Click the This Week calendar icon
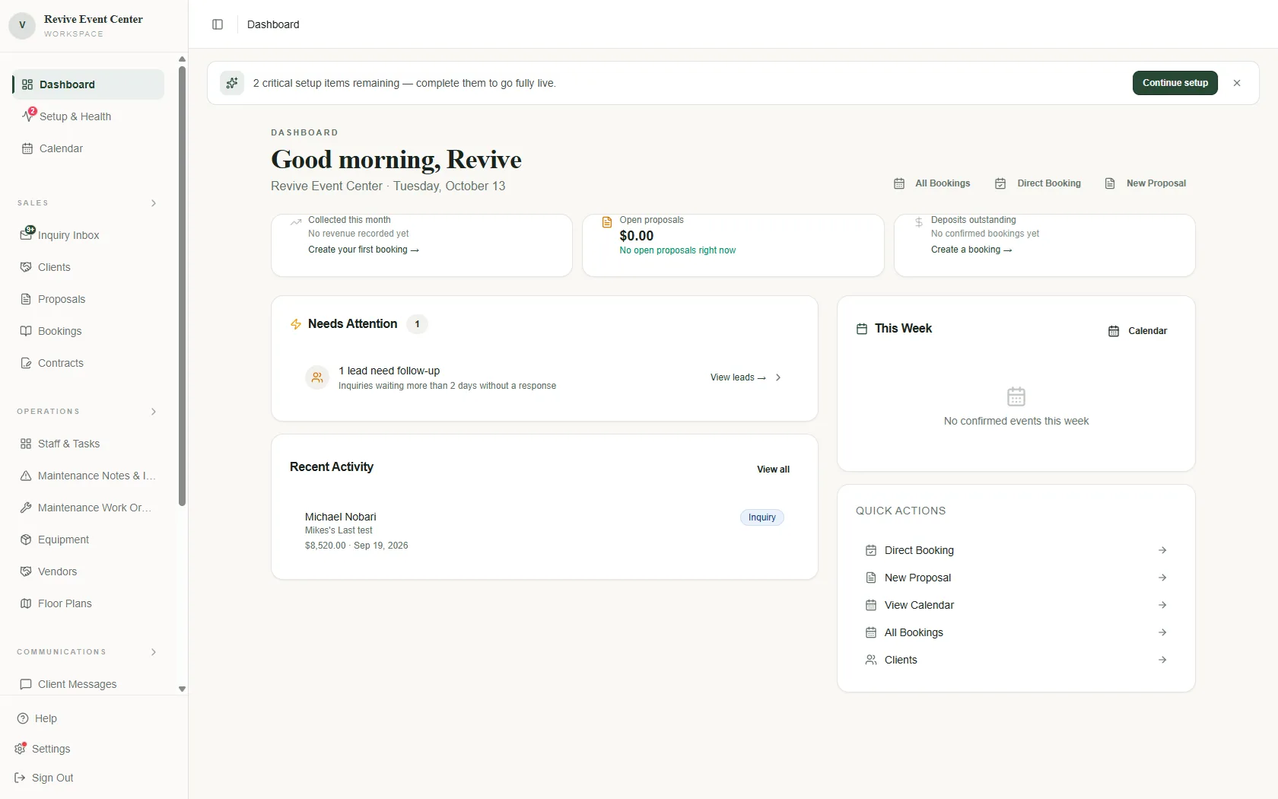The image size is (1278, 799). 862,329
